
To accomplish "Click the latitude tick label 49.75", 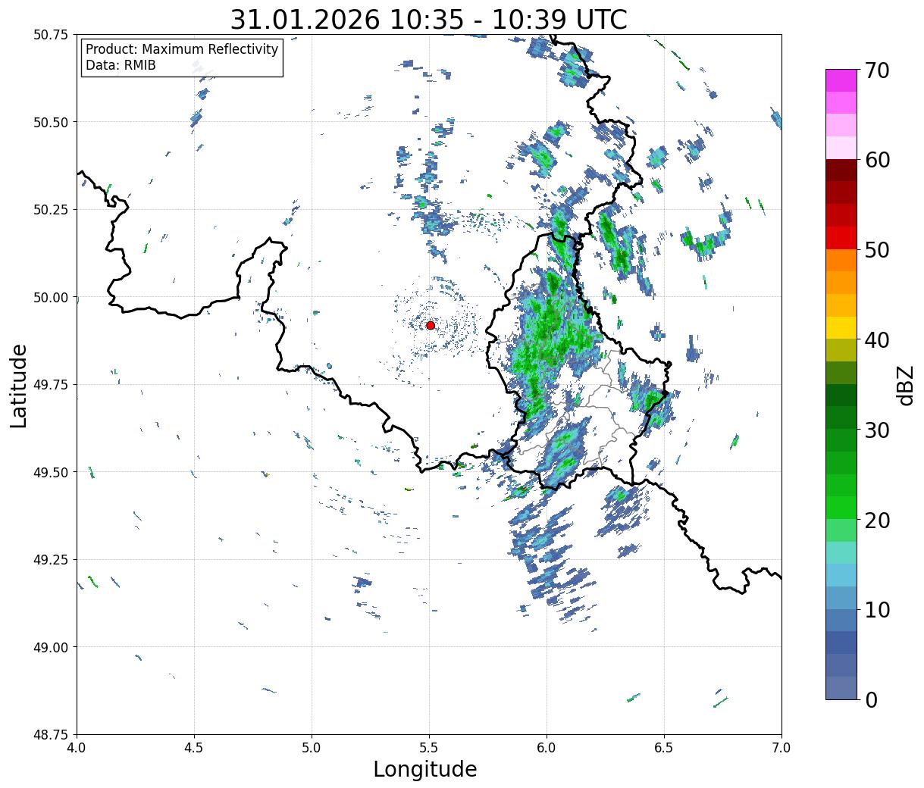I will point(51,385).
